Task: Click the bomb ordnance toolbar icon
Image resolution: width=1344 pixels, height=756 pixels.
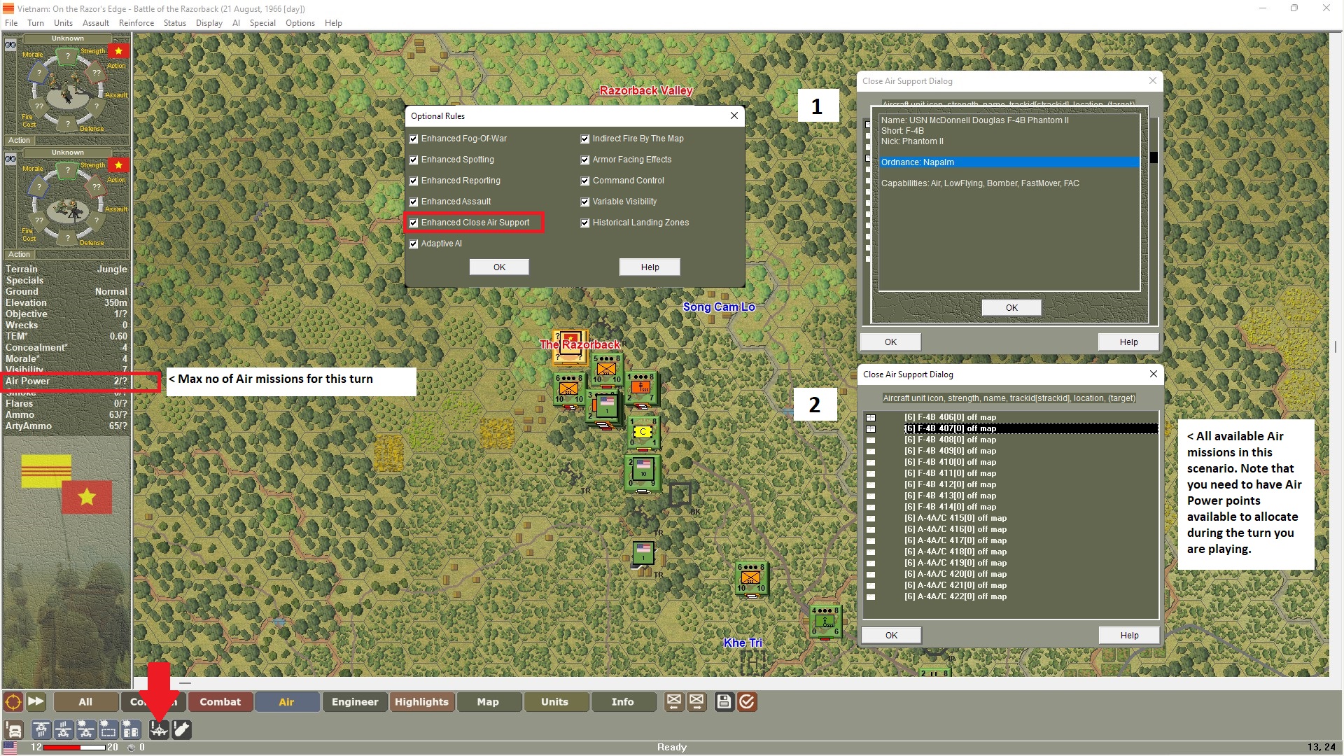Action: click(182, 729)
